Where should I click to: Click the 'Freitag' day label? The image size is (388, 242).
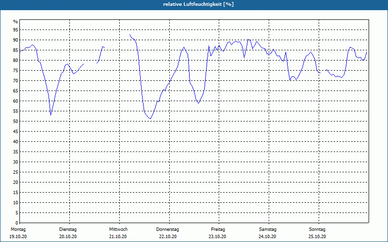point(218,229)
